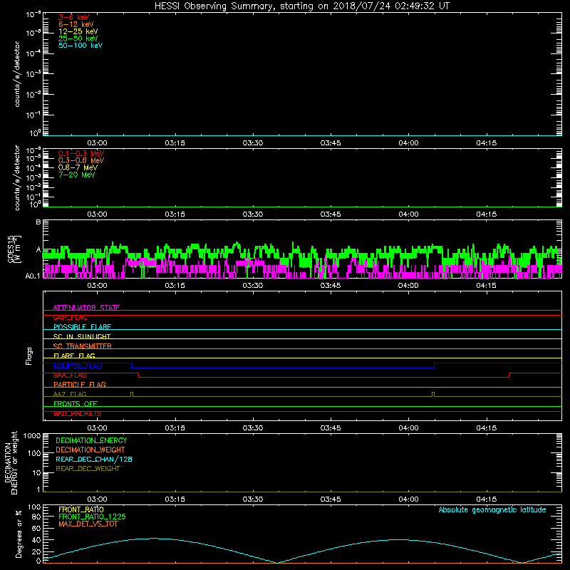Click the ECLIPSE_FLAG line's upward step
Viewport: 570px width, 570px height.
[435, 366]
